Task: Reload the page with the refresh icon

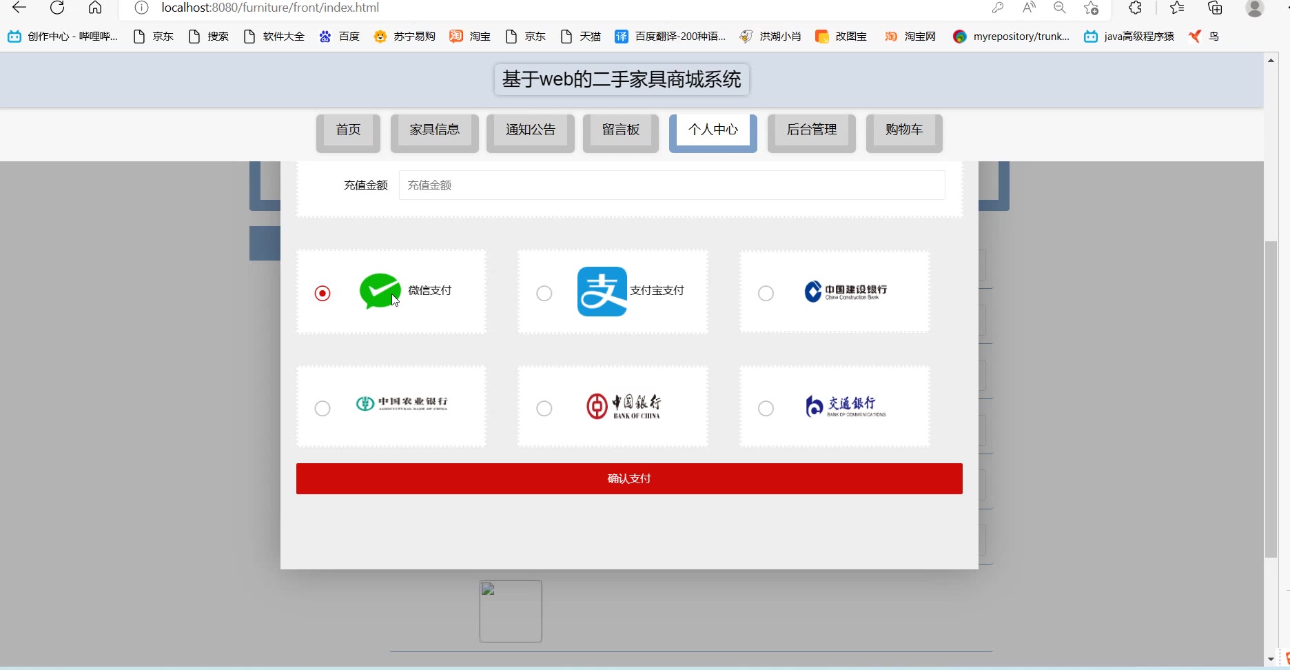Action: click(x=57, y=8)
